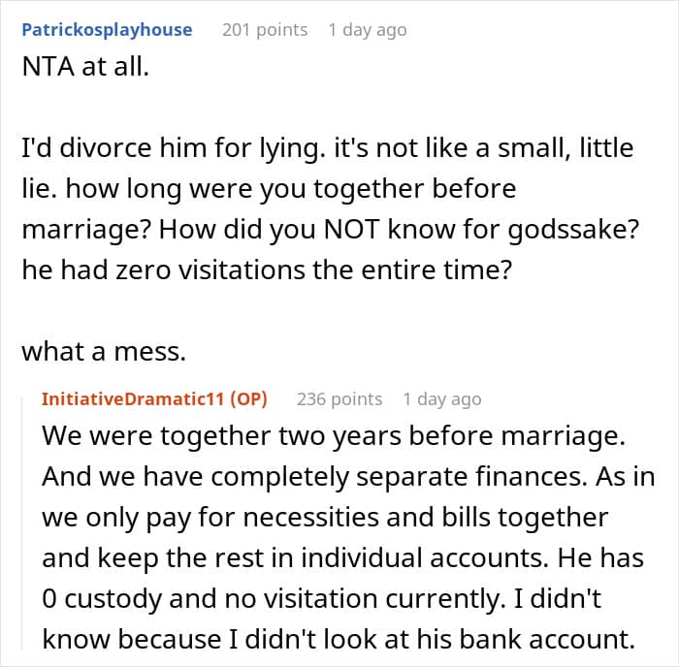Click the "236 points" score label
Screen dimensions: 679x667
pos(339,399)
